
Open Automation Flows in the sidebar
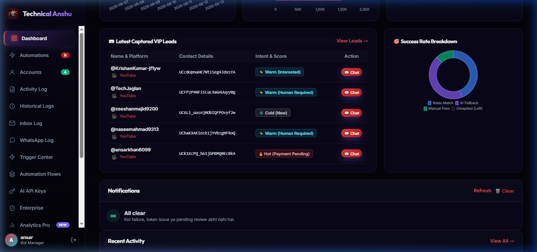(x=39, y=174)
